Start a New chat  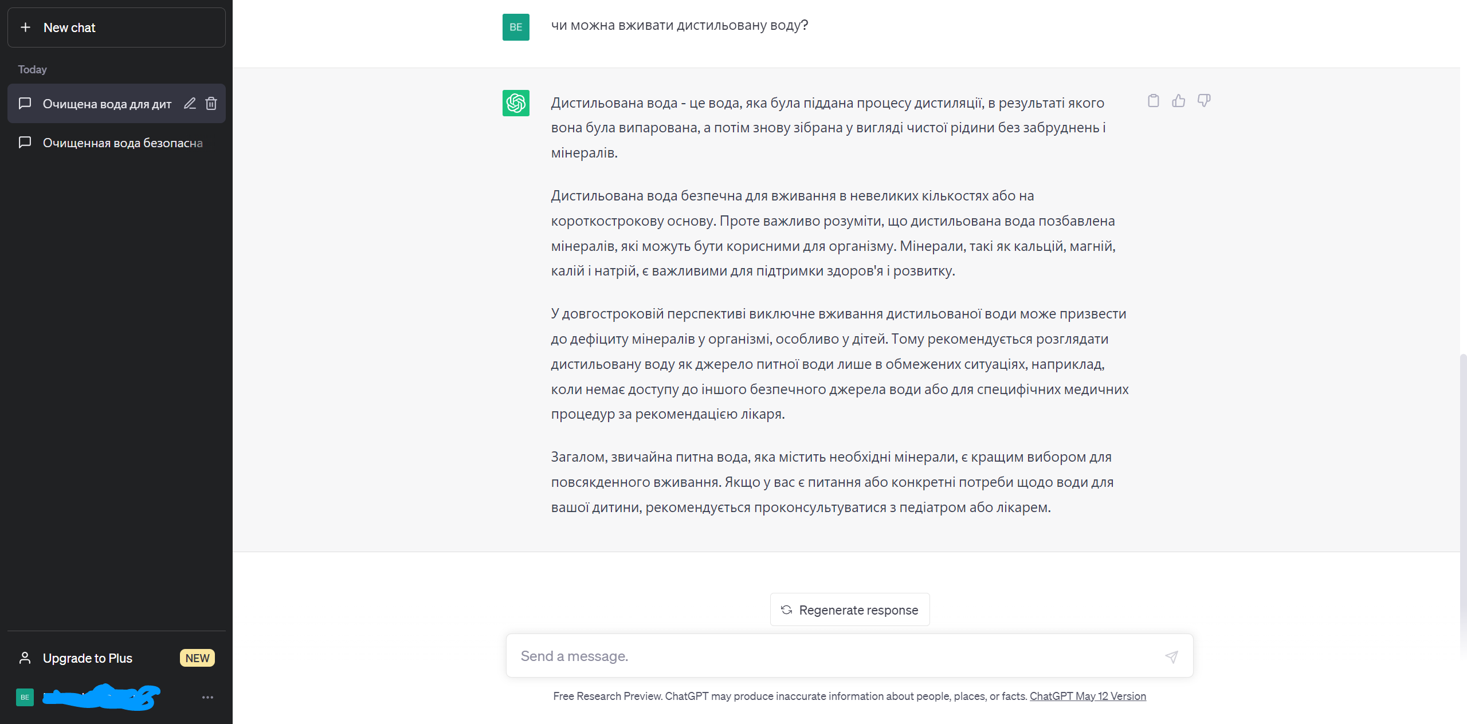click(116, 27)
